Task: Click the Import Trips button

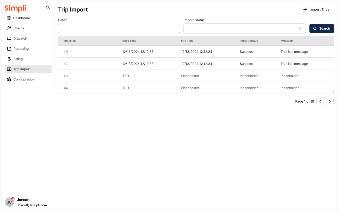Action: pos(316,10)
